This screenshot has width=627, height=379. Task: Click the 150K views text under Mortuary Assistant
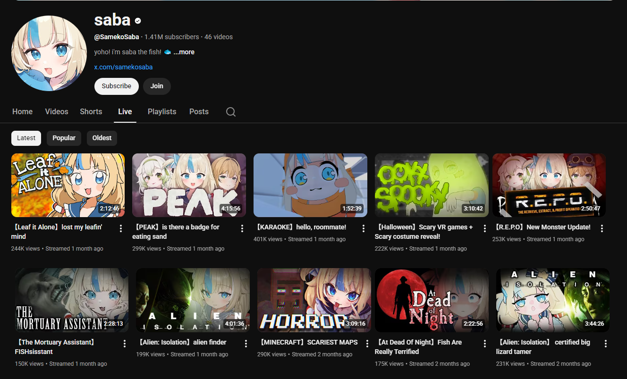coord(29,364)
